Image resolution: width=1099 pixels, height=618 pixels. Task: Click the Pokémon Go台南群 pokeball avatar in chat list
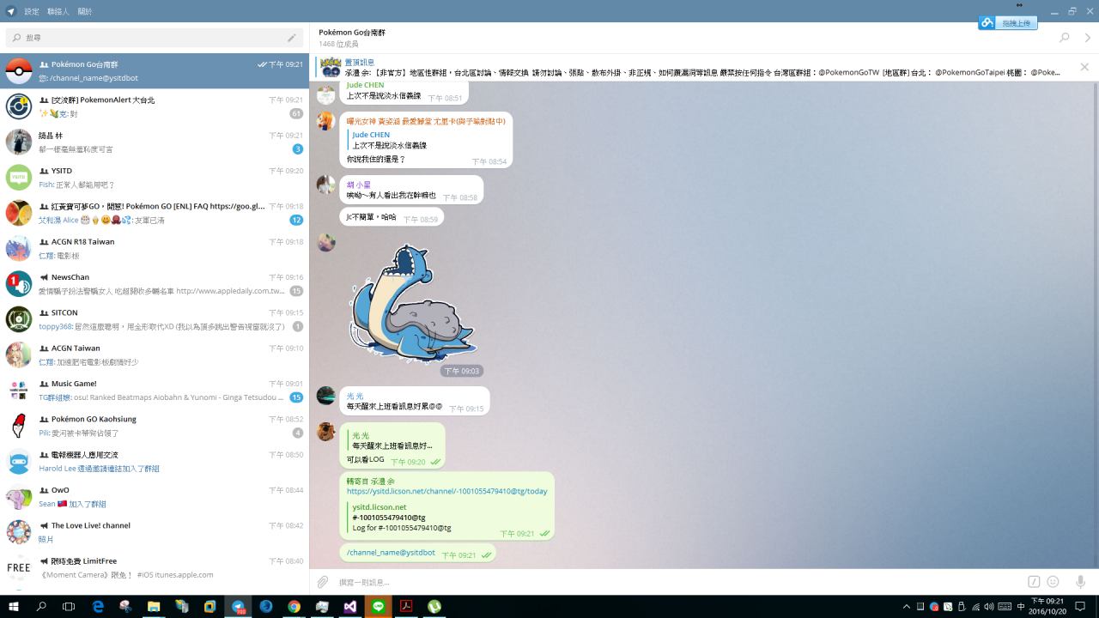click(19, 71)
